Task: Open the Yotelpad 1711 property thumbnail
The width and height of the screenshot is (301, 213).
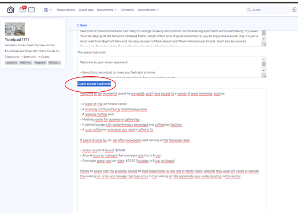Action: tap(15, 29)
